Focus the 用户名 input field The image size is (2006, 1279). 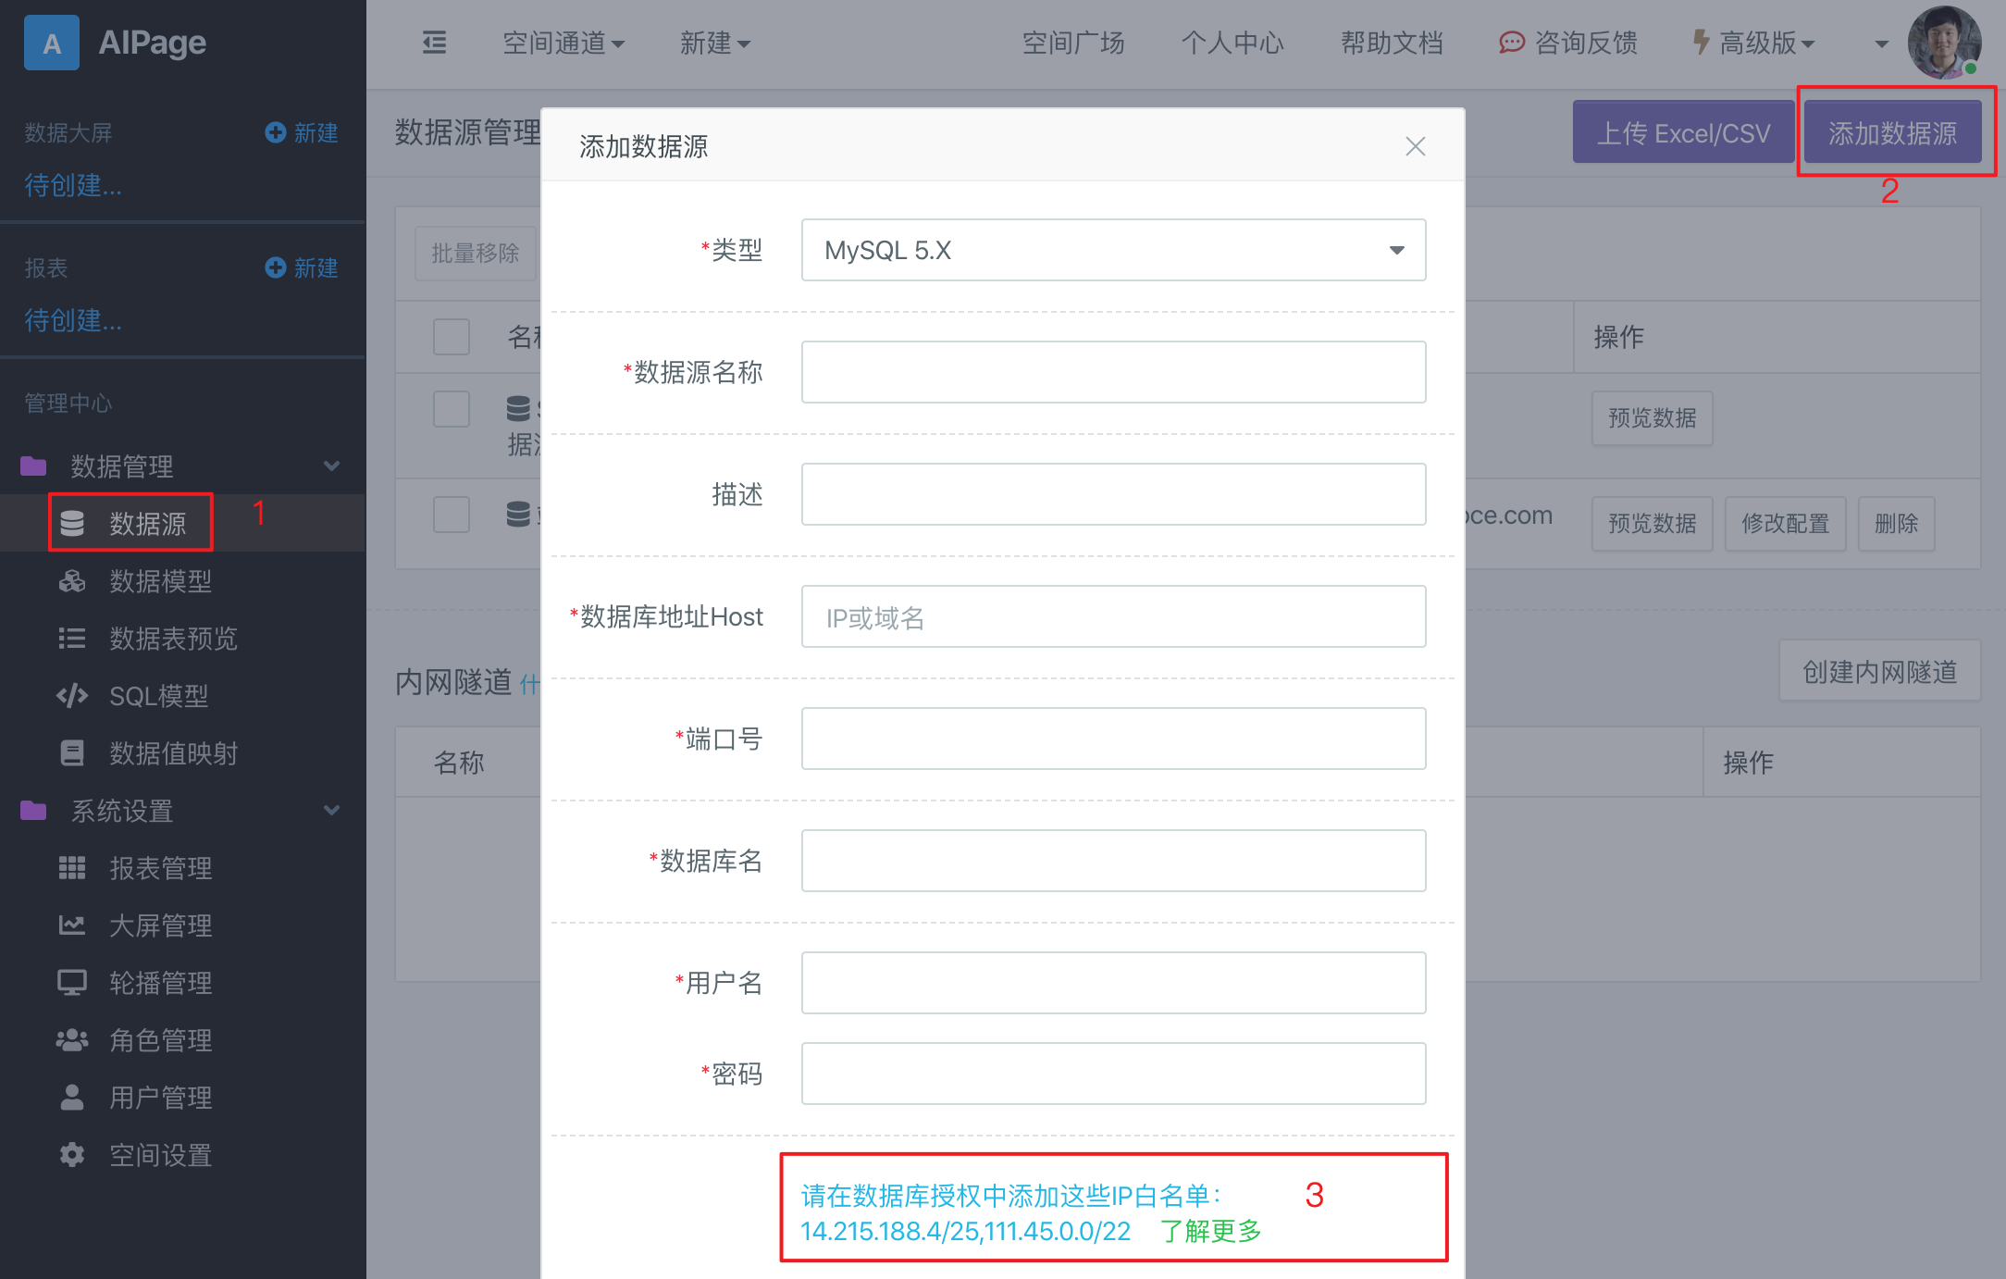1113,983
